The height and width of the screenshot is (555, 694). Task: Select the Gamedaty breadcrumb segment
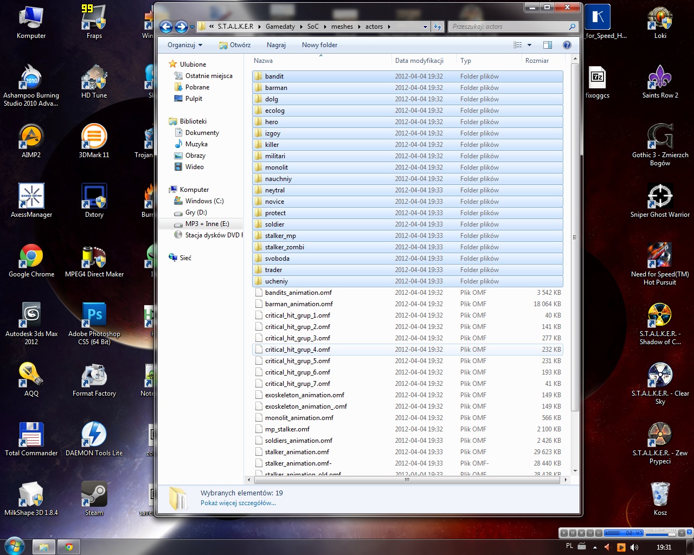(x=280, y=27)
